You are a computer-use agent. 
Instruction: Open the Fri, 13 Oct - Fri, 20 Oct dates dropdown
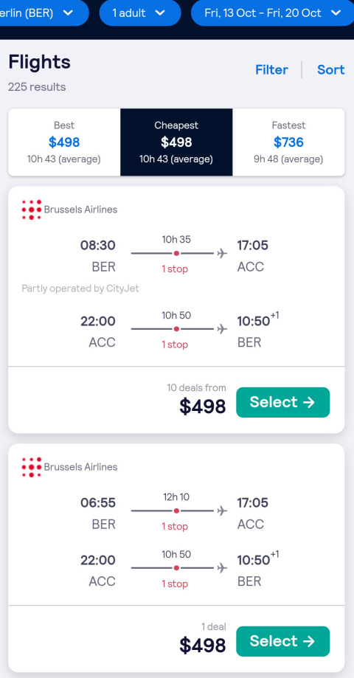point(272,13)
